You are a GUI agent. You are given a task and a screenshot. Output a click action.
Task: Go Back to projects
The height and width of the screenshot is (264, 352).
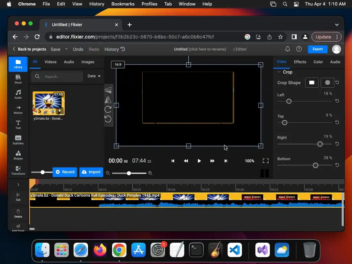29,49
